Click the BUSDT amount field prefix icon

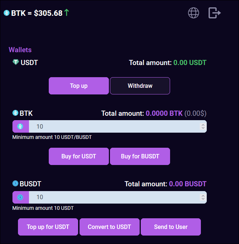[21, 197]
